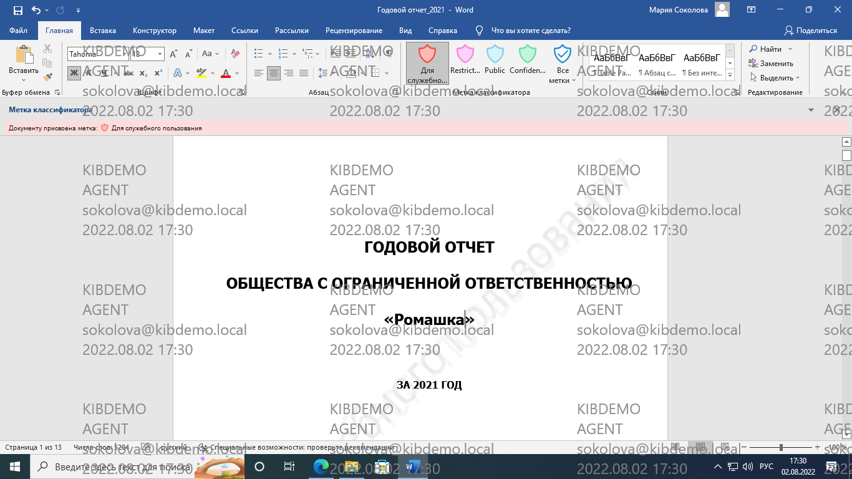Viewport: 852px width, 479px height.
Task: Select the 'Абзац с...' style
Action: pos(657,63)
